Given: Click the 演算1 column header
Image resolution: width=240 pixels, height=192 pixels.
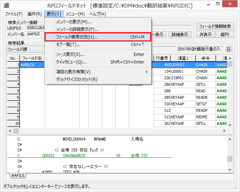Looking at the screenshot, I should [x=183, y=58].
